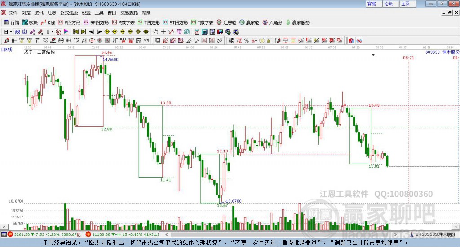
Task: Open the 行情 market quotes view
Action: 11,22
